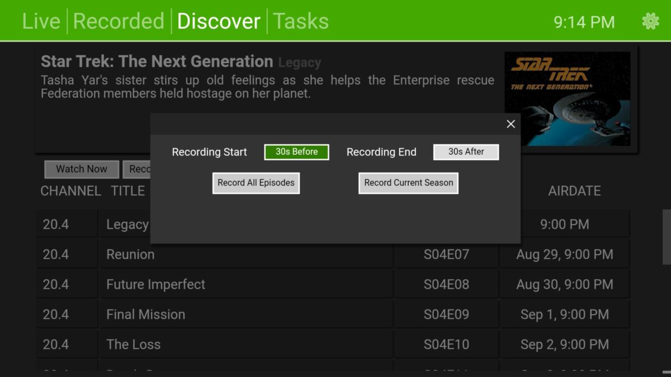Open the Tasks tab
Image resolution: width=671 pixels, height=377 pixels.
(x=301, y=21)
